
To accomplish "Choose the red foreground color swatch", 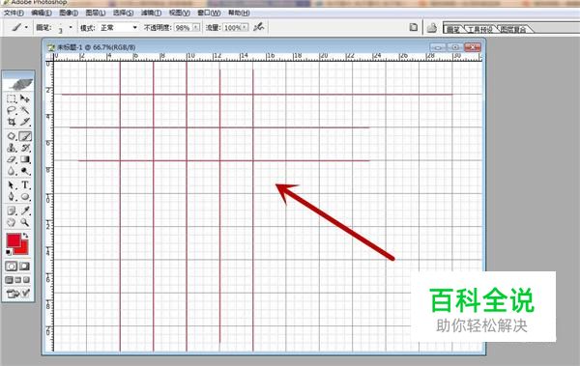I will click(14, 240).
